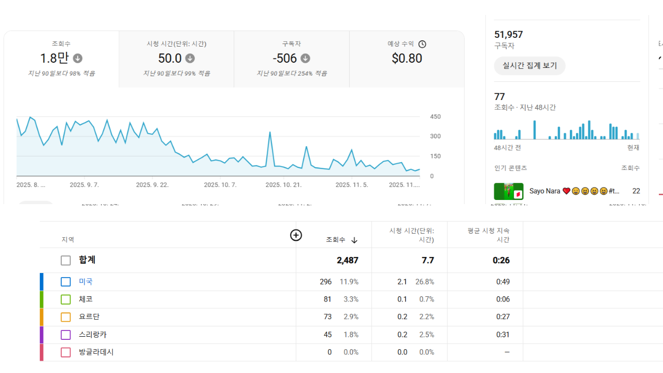The image size is (663, 373).
Task: Click the down-arrow icon beside 50.0 watch time
Action: pos(190,59)
